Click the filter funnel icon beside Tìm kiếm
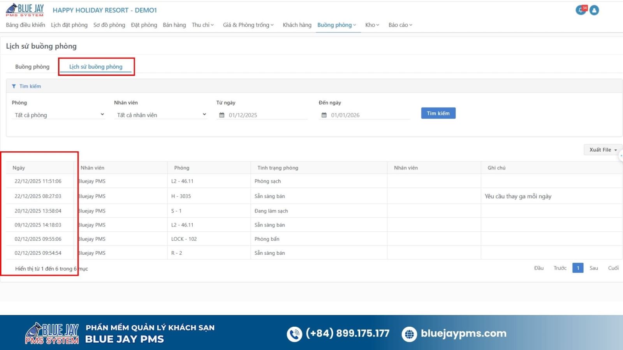This screenshot has height=350, width=623. tap(14, 86)
